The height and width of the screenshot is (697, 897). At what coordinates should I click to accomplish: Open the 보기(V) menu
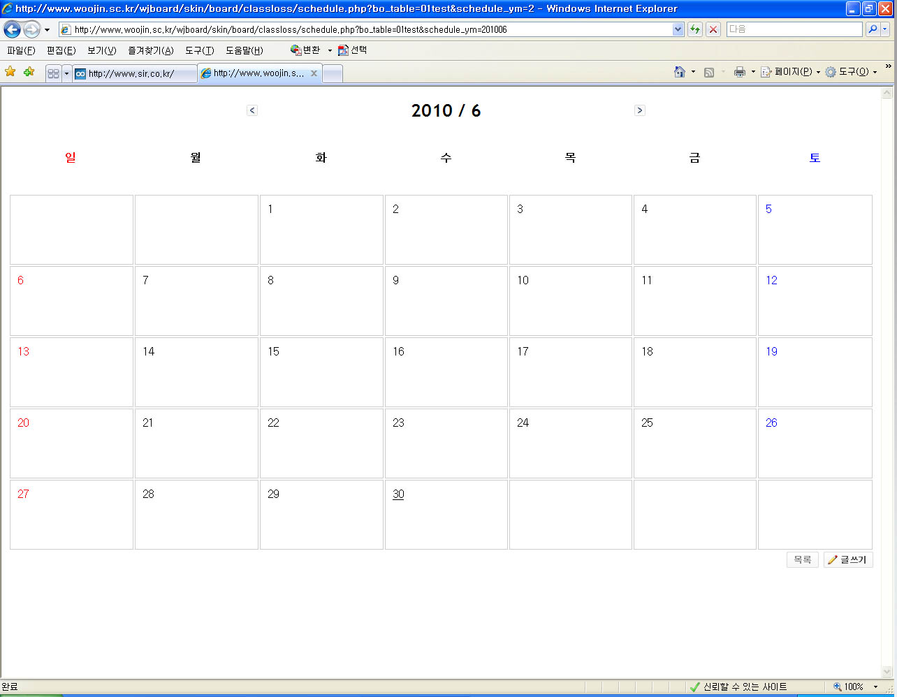[x=101, y=51]
